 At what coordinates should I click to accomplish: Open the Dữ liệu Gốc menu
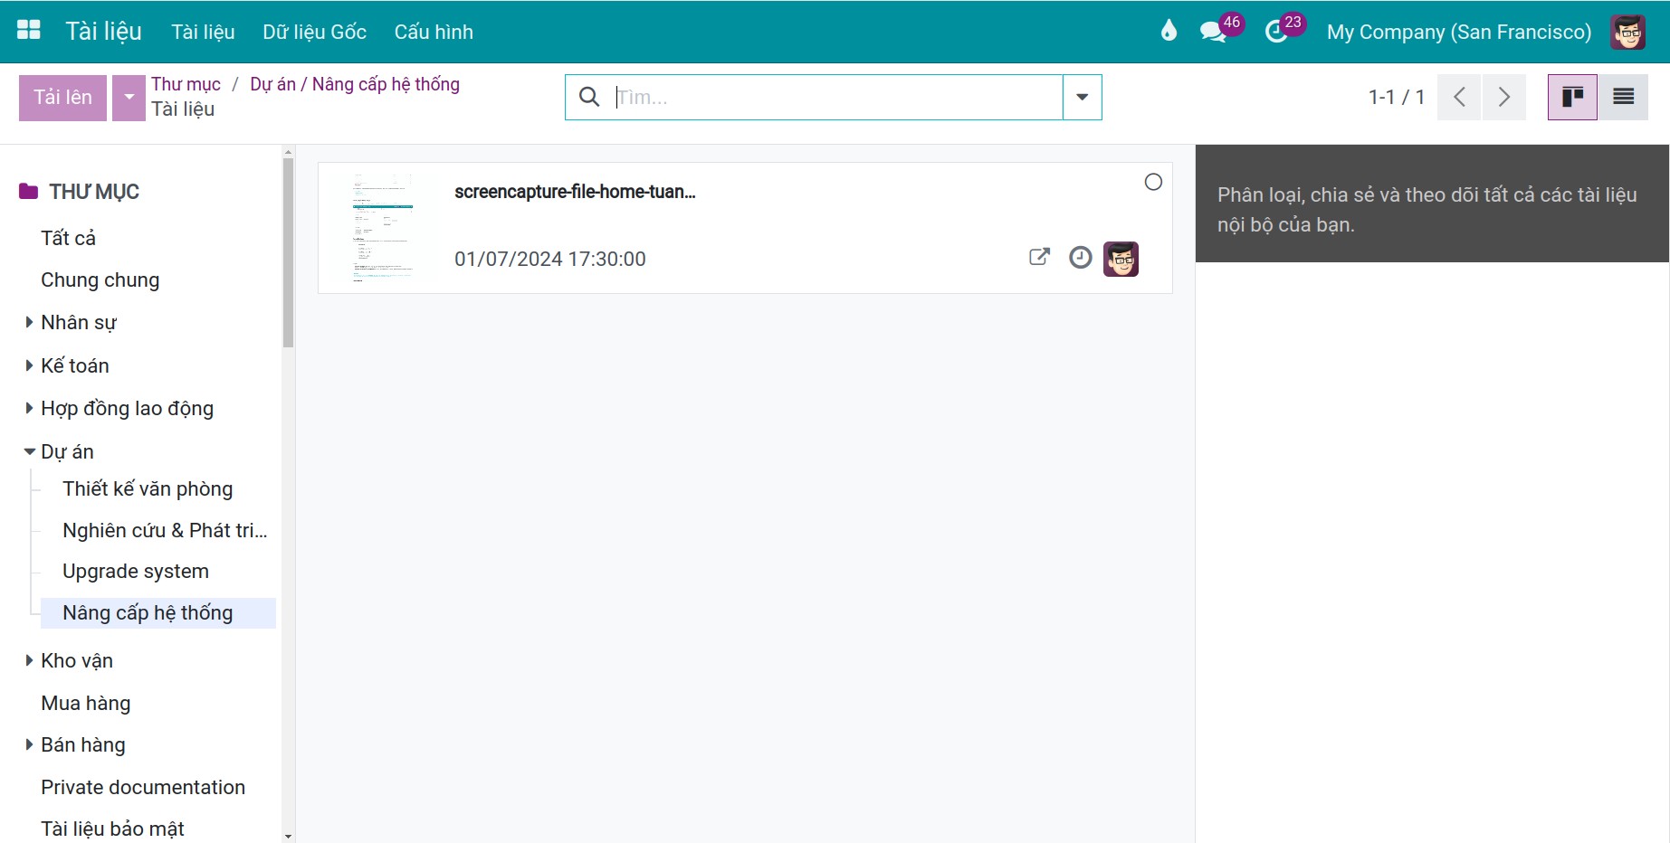(x=314, y=32)
